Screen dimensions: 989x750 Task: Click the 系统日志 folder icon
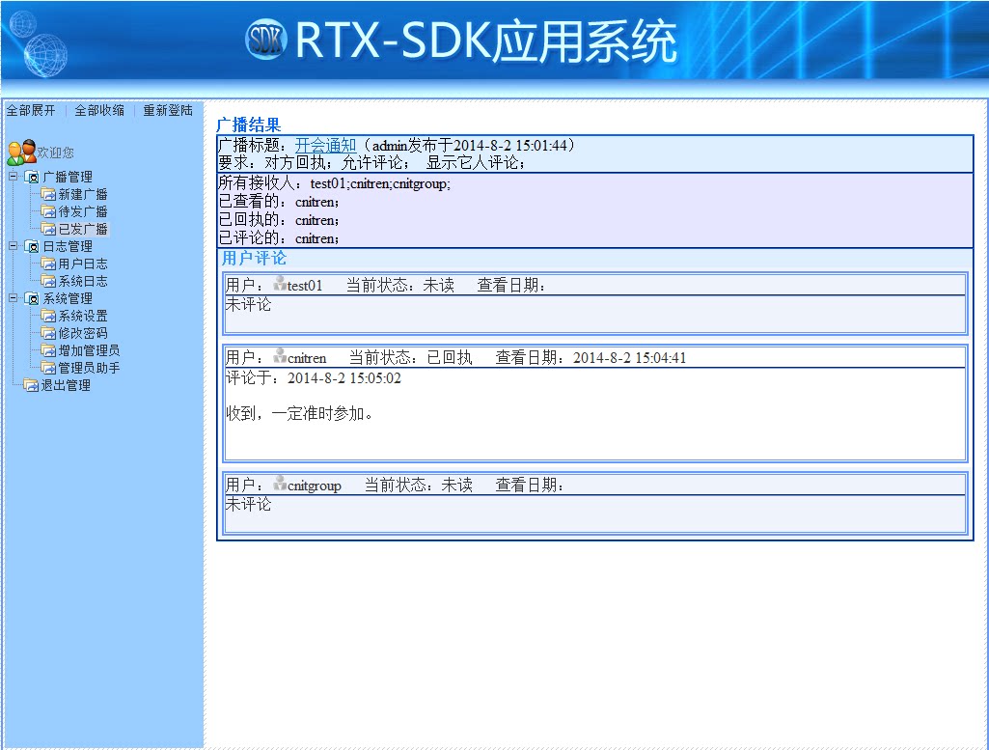click(x=48, y=281)
